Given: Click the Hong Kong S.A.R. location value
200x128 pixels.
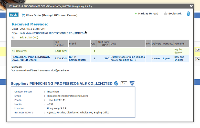Looking at the screenshot, I should 57,109.
